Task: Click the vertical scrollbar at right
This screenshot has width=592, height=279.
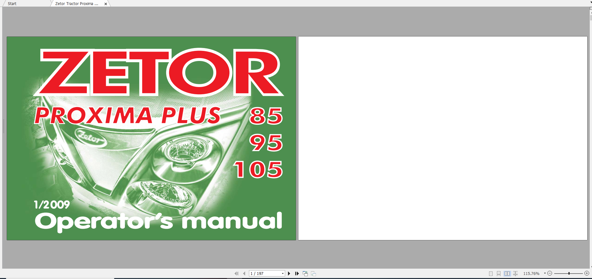Action: point(591,138)
